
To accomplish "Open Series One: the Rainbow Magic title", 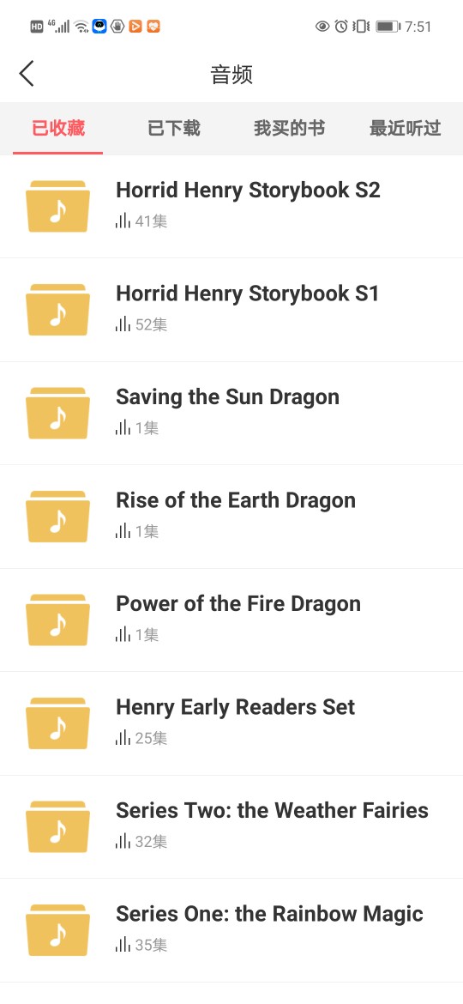I will (x=269, y=914).
